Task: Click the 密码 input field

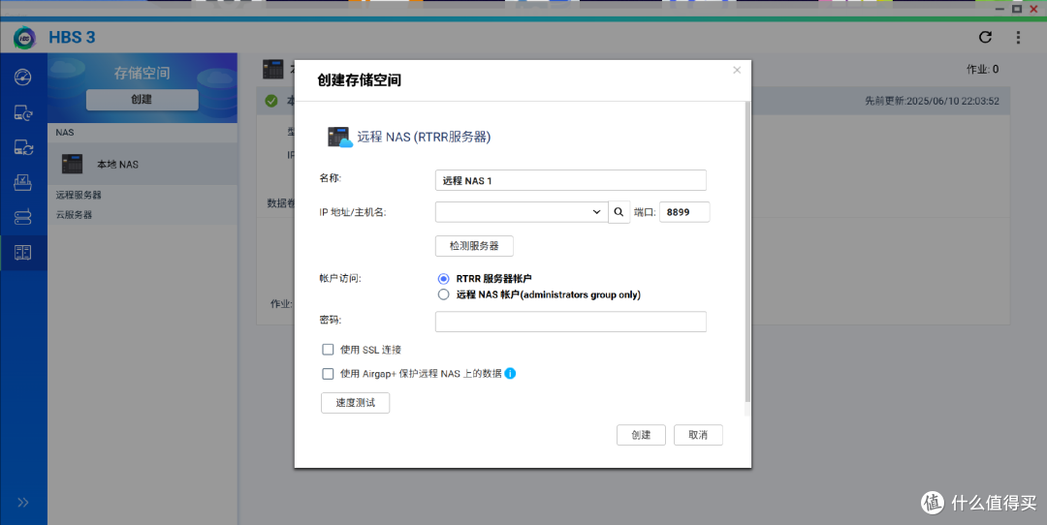Action: pyautogui.click(x=571, y=322)
